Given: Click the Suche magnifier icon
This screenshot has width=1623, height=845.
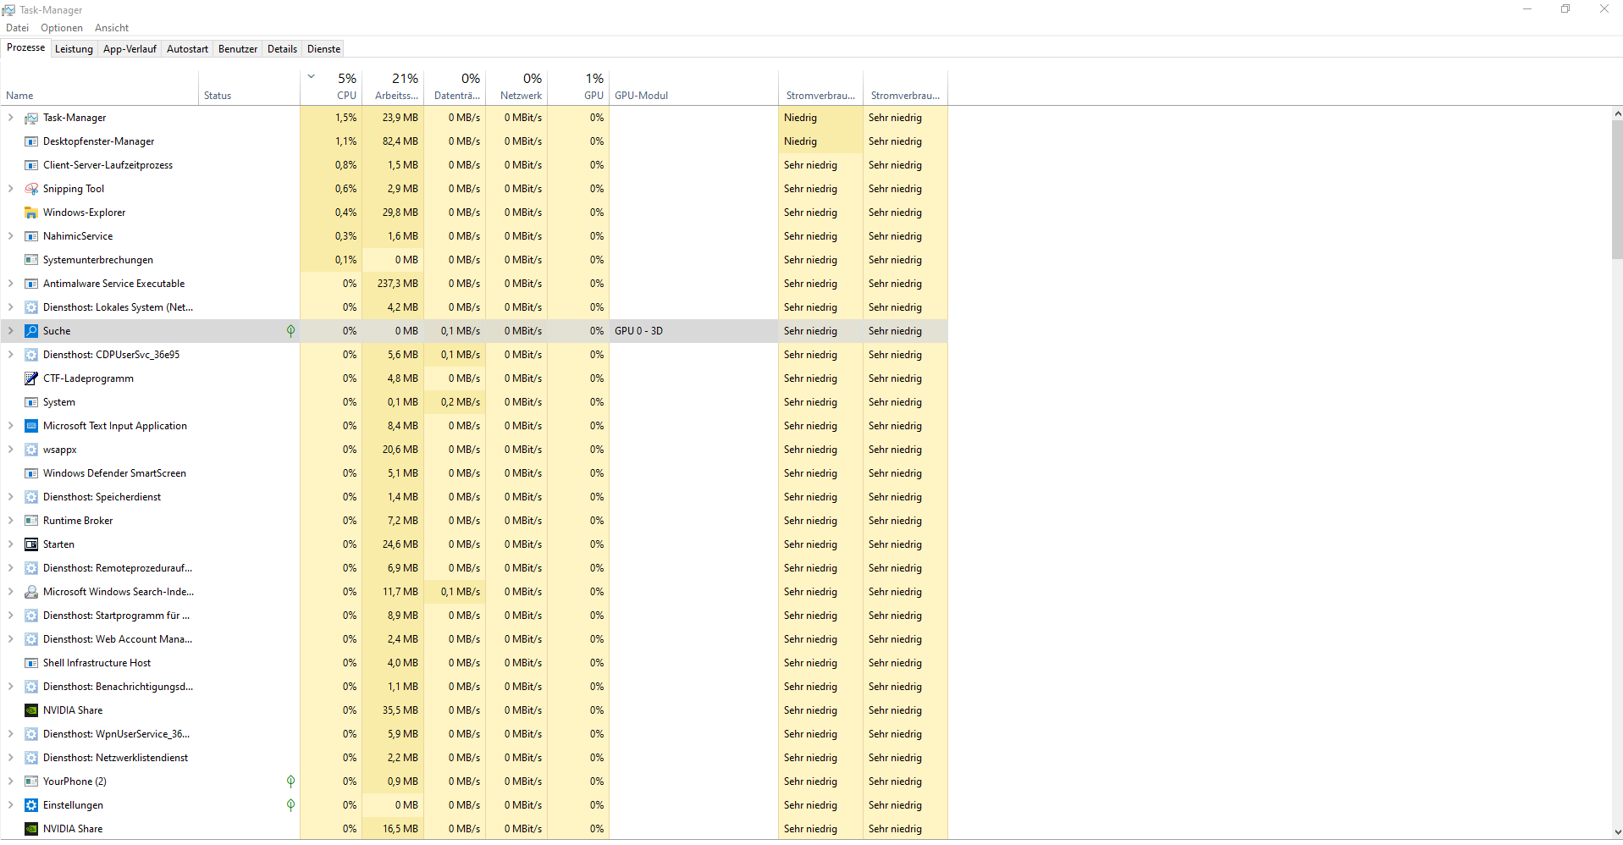Looking at the screenshot, I should tap(31, 331).
